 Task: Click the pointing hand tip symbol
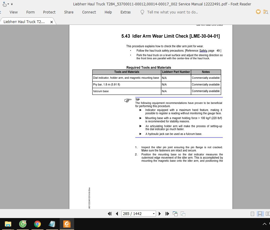tap(128, 100)
